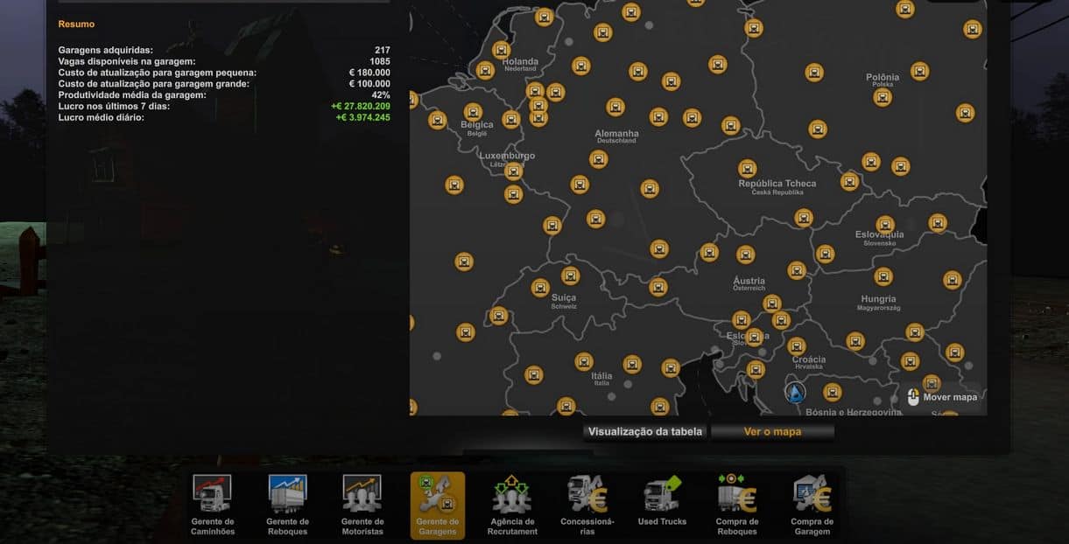This screenshot has width=1069, height=544.
Task: Open Compra de Reboques trailer purchase
Action: (x=736, y=505)
